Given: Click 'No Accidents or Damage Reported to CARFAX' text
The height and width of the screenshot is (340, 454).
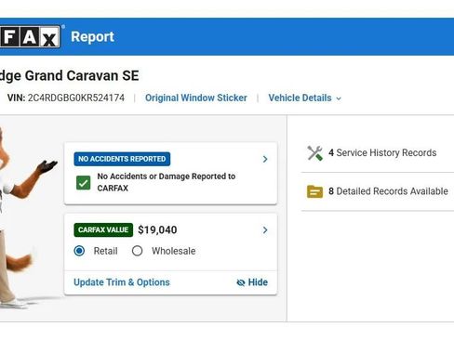Looking at the screenshot, I should (x=167, y=182).
